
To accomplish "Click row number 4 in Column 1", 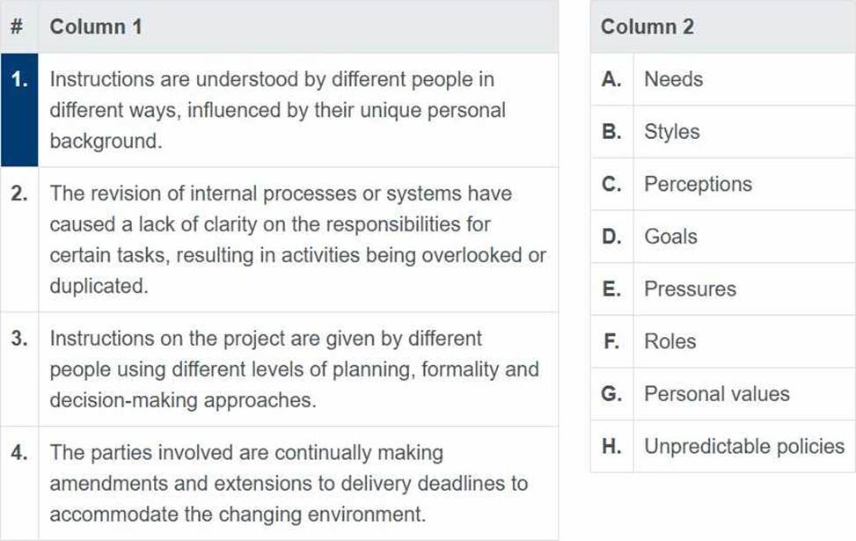I will [19, 483].
